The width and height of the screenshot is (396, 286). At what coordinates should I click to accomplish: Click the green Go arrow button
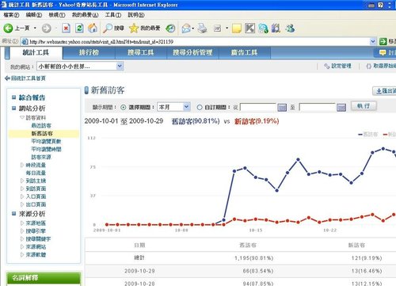(x=383, y=41)
